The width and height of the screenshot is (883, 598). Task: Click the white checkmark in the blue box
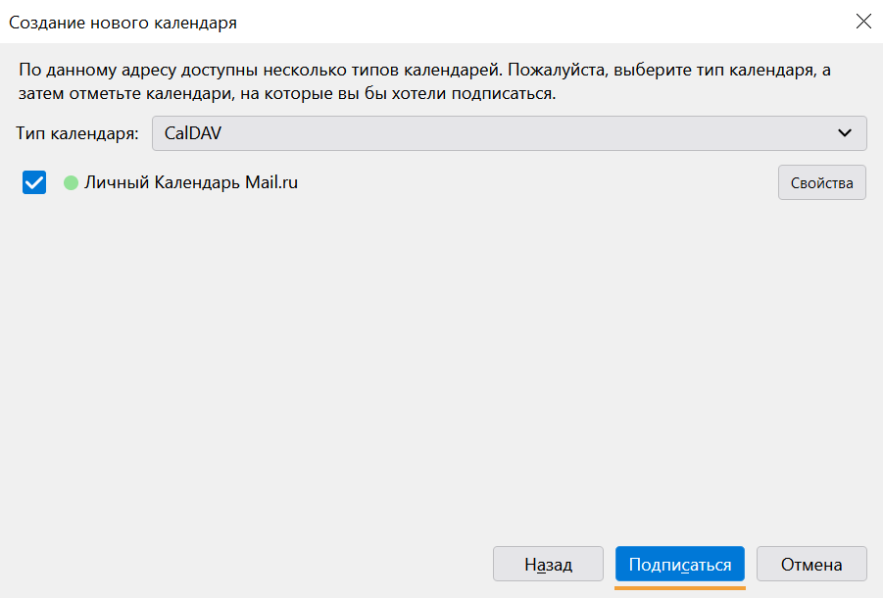(x=34, y=182)
